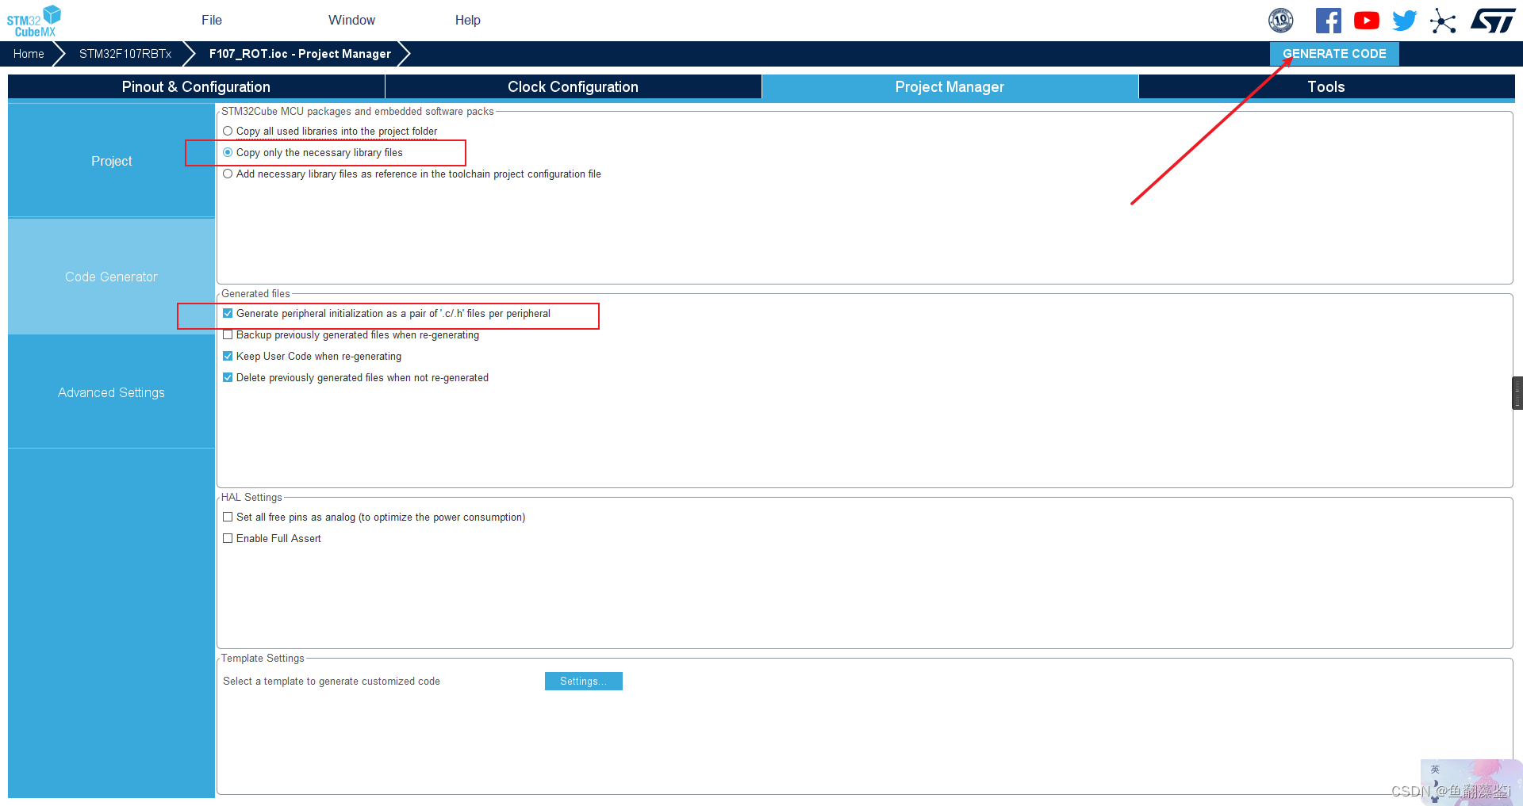Toggle Keep User Code when re-generating checkbox
The width and height of the screenshot is (1523, 806).
coord(228,357)
